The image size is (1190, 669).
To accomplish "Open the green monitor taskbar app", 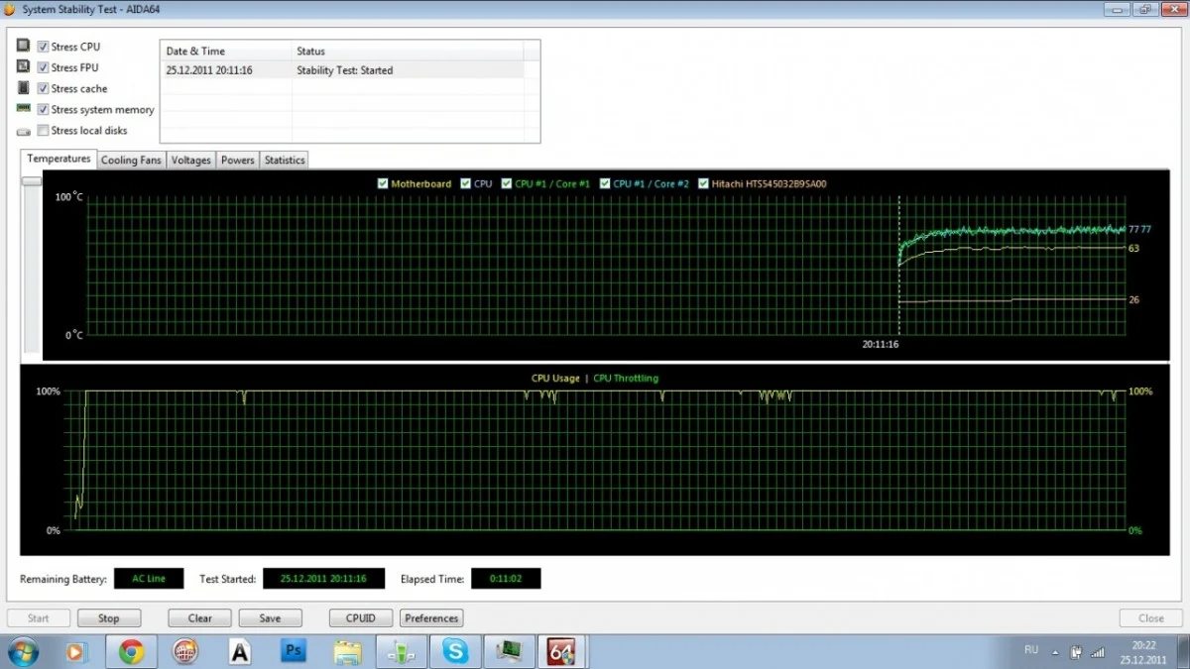I will pyautogui.click(x=510, y=652).
